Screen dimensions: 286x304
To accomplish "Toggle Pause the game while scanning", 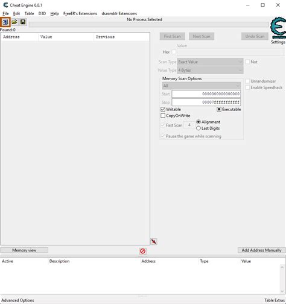I will pos(163,136).
